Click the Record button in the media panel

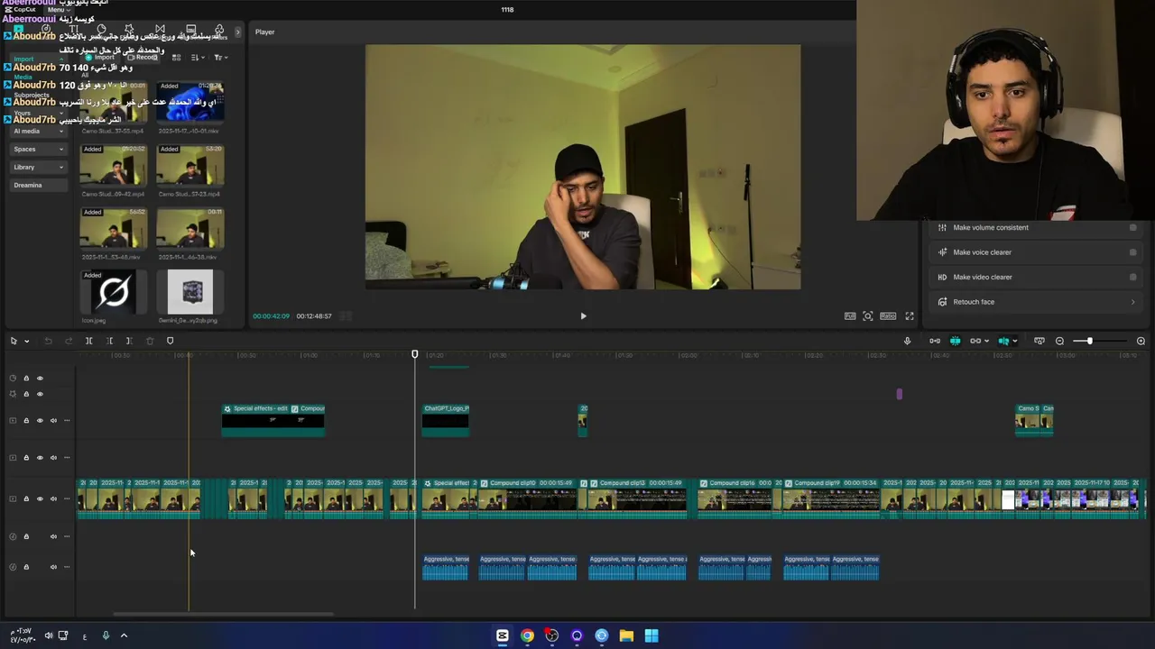tap(142, 58)
